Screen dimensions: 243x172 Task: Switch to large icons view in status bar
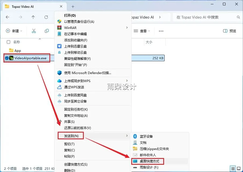tap(239, 169)
